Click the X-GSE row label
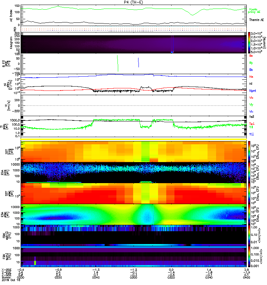The width and height of the screenshot is (267, 285). [x=6, y=270]
